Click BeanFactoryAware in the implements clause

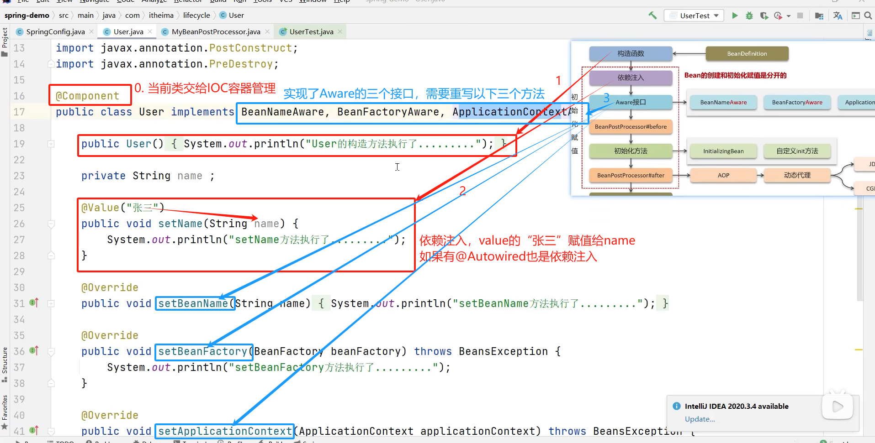point(388,112)
